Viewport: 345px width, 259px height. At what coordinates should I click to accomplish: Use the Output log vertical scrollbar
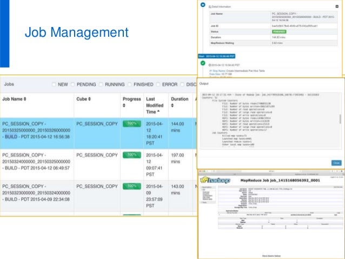tap(340, 119)
